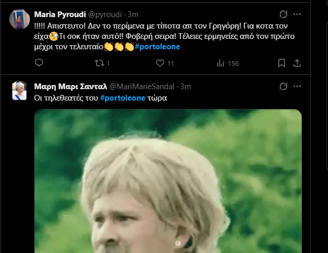Image resolution: width=328 pixels, height=253 pixels.
Task: Open Μαρη Μαρι Σανταλ's profile via display name
Action: pyautogui.click(x=69, y=86)
